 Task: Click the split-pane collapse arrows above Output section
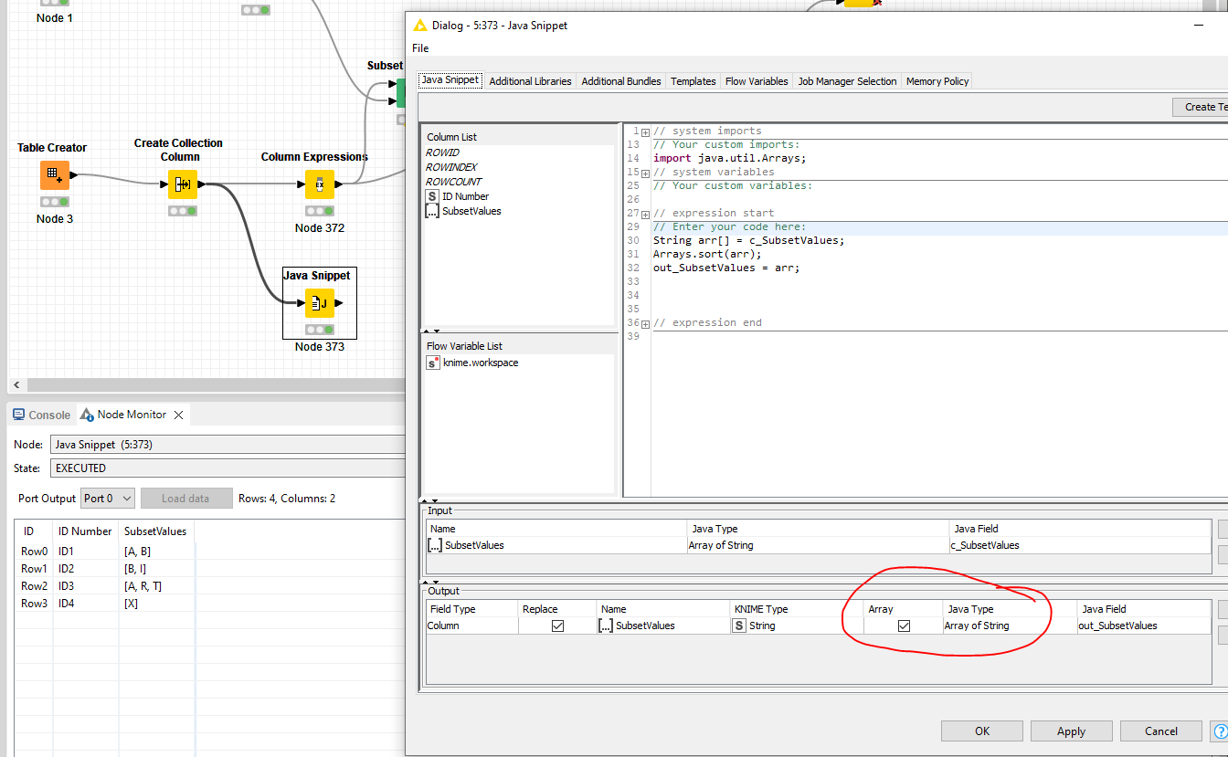point(429,581)
